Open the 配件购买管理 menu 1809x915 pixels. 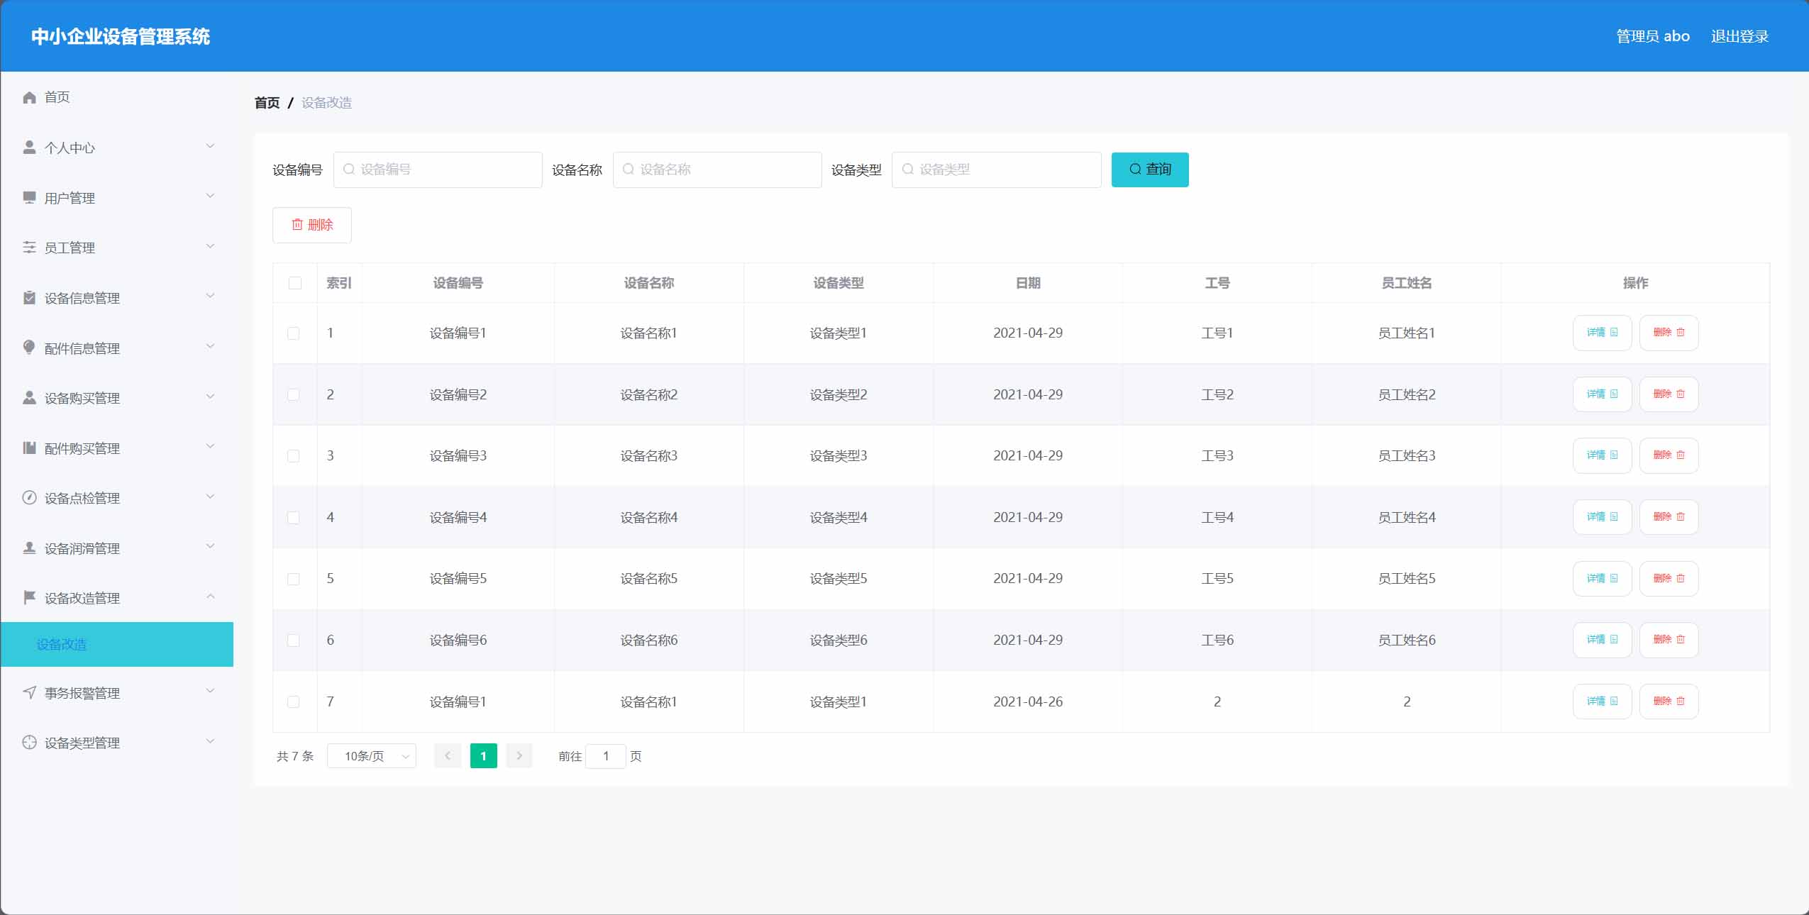click(x=117, y=448)
